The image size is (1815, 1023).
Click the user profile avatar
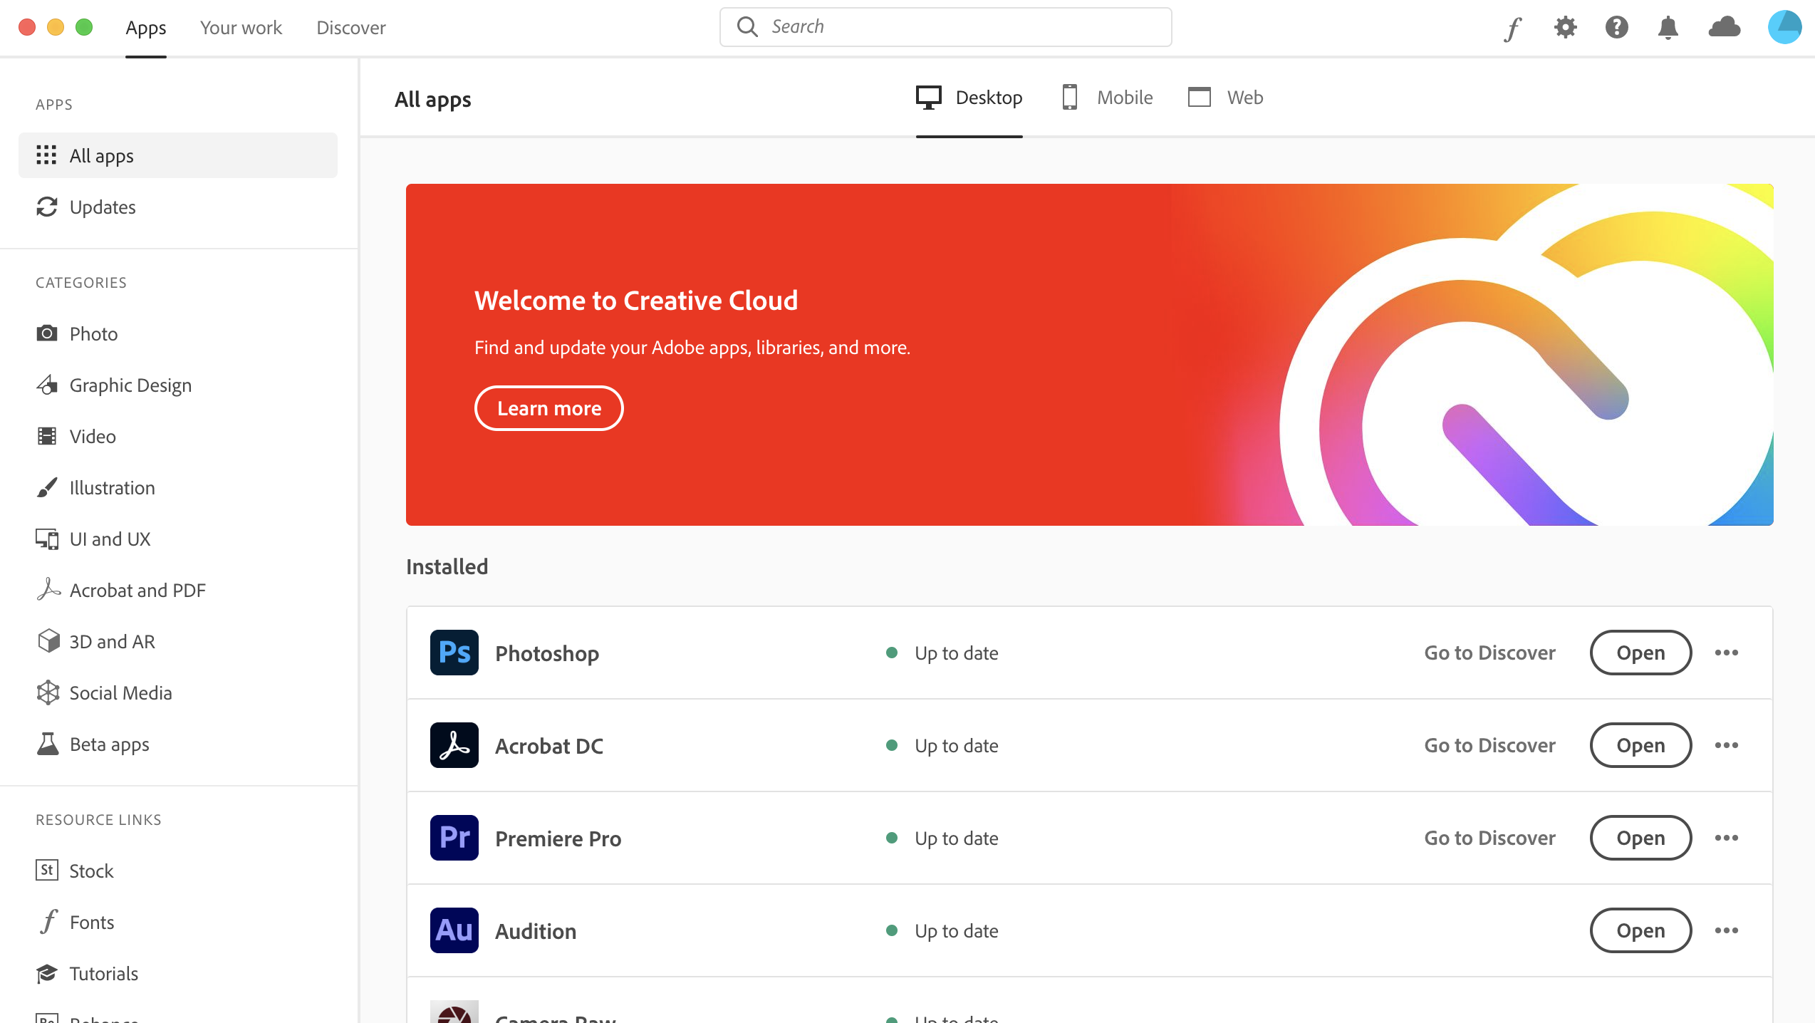1784,28
